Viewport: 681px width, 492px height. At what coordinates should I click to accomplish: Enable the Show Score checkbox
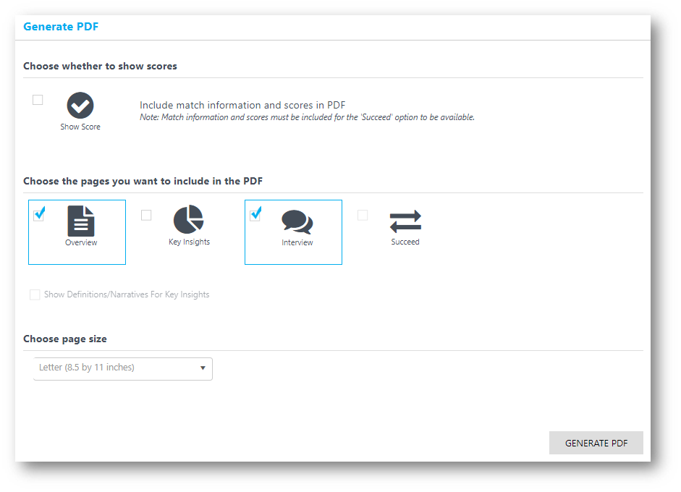click(x=38, y=100)
